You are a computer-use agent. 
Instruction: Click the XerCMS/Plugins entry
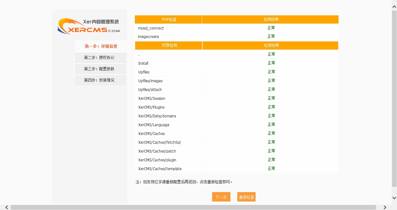pyautogui.click(x=152, y=107)
